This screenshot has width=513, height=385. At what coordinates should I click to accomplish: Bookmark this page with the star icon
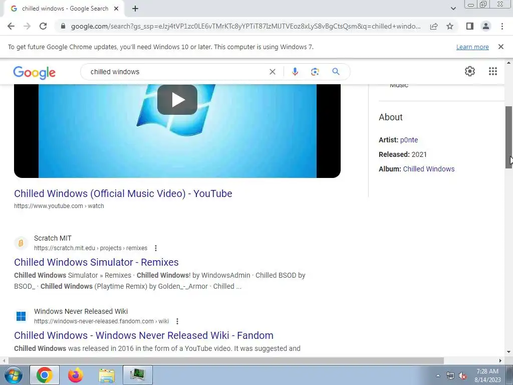(450, 26)
